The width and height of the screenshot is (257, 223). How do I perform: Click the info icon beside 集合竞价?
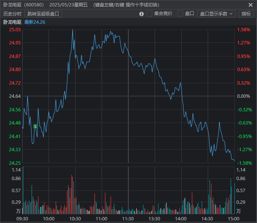(x=141, y=14)
